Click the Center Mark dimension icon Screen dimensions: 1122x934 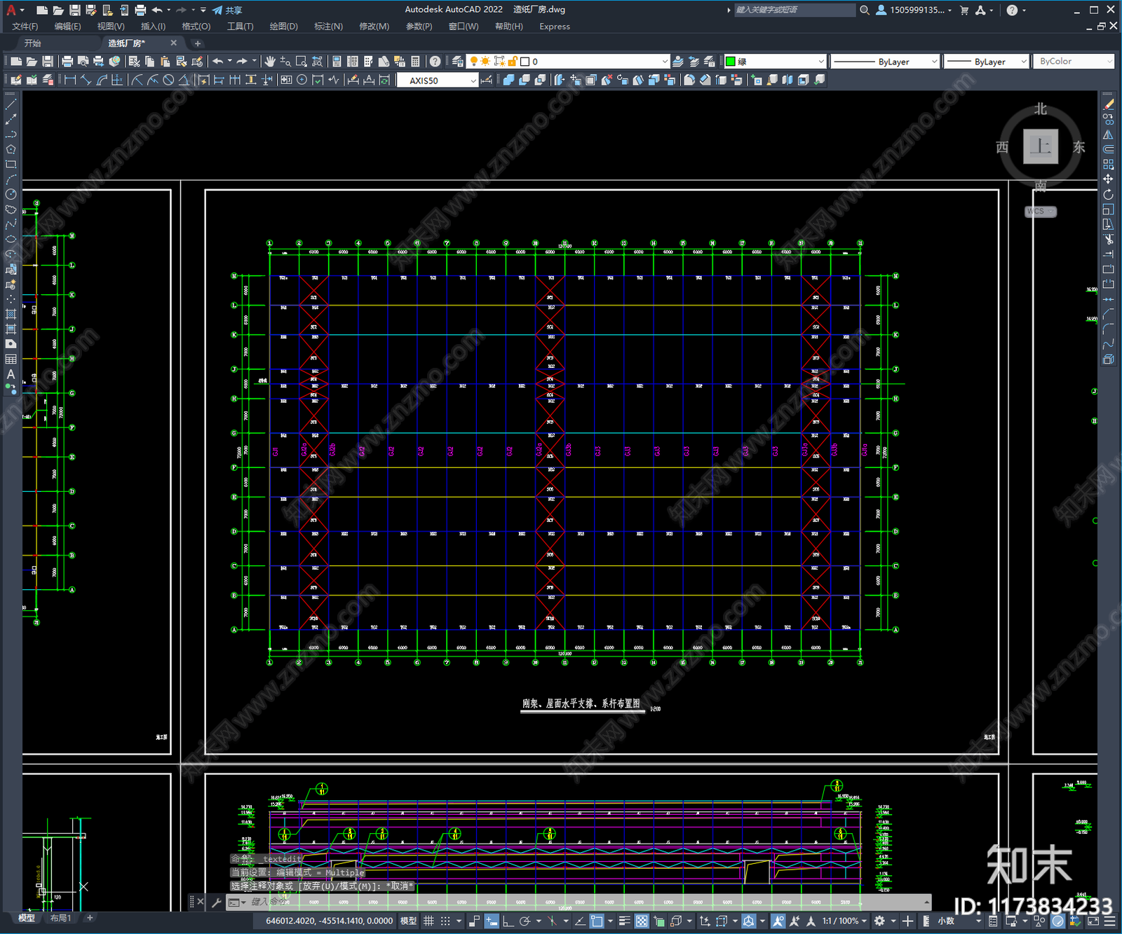pos(302,80)
